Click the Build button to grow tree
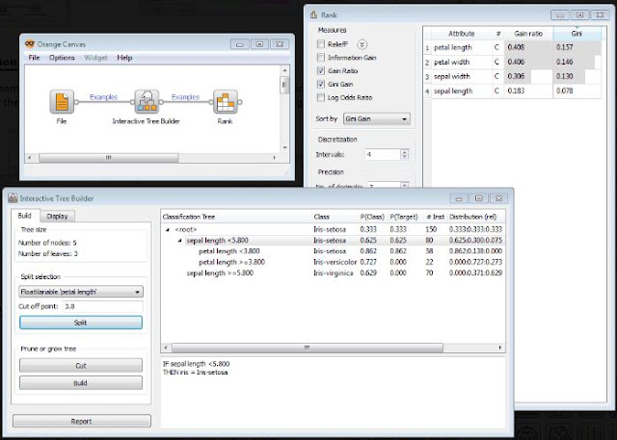Viewport: 617px width, 440px height. point(81,383)
